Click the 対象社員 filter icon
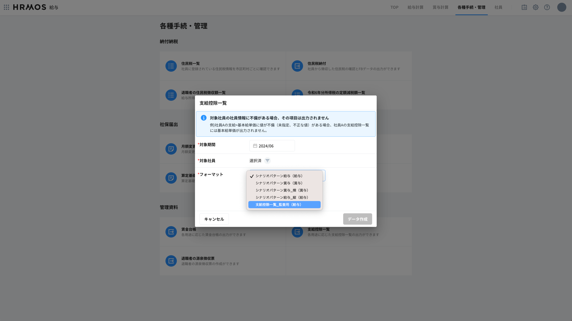572x321 pixels. (x=267, y=160)
